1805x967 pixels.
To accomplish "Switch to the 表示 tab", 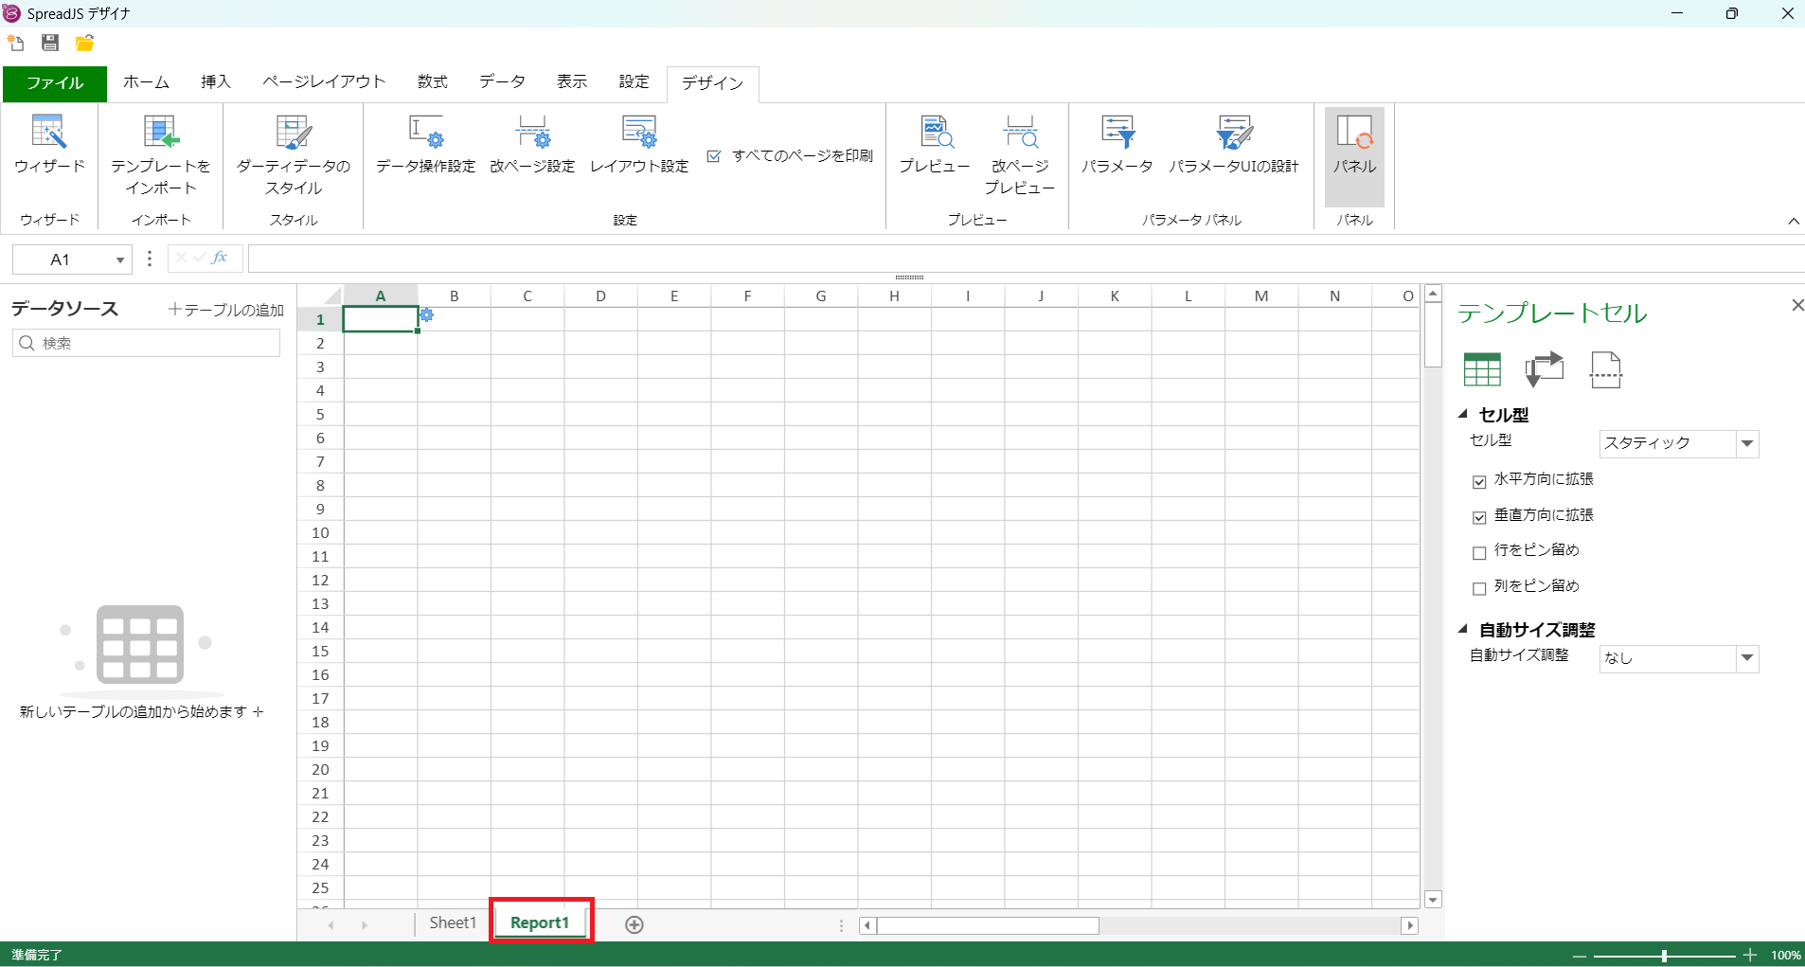I will click(x=572, y=82).
